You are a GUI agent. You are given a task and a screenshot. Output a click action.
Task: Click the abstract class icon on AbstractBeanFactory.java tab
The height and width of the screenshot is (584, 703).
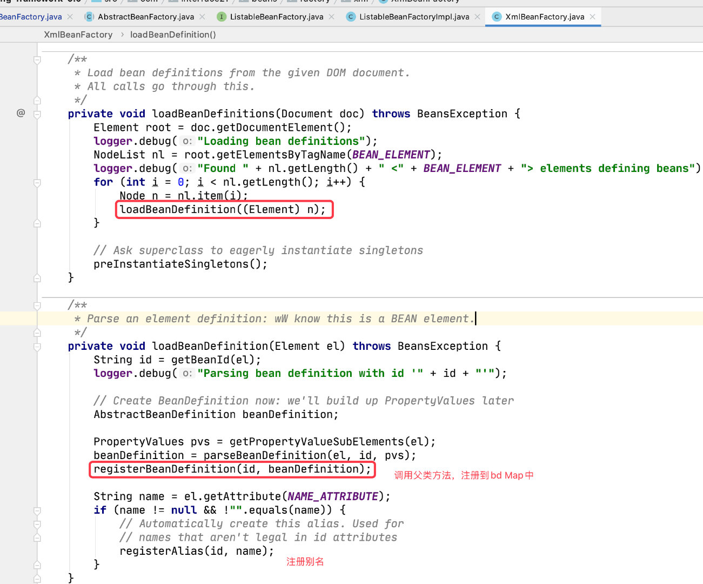pos(90,17)
